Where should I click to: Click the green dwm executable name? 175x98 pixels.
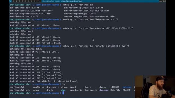point(63,90)
